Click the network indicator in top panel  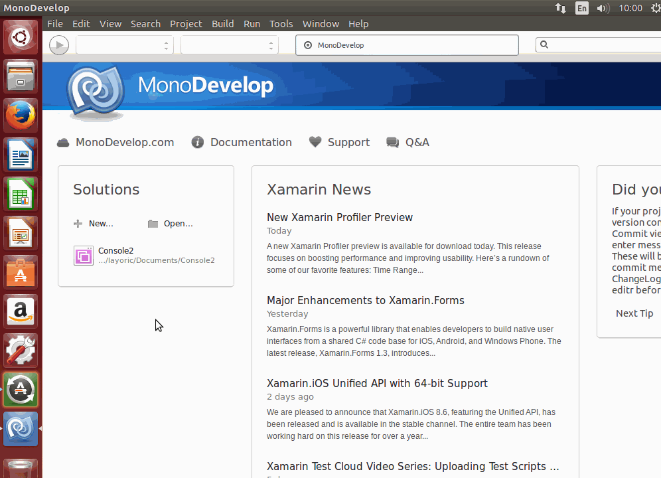coord(560,8)
